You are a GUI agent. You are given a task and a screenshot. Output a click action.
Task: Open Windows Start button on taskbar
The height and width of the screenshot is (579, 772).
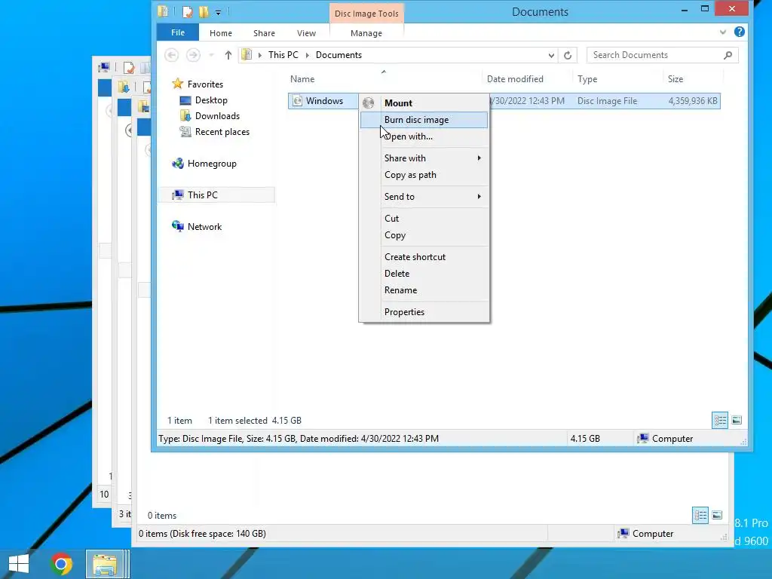(19, 564)
